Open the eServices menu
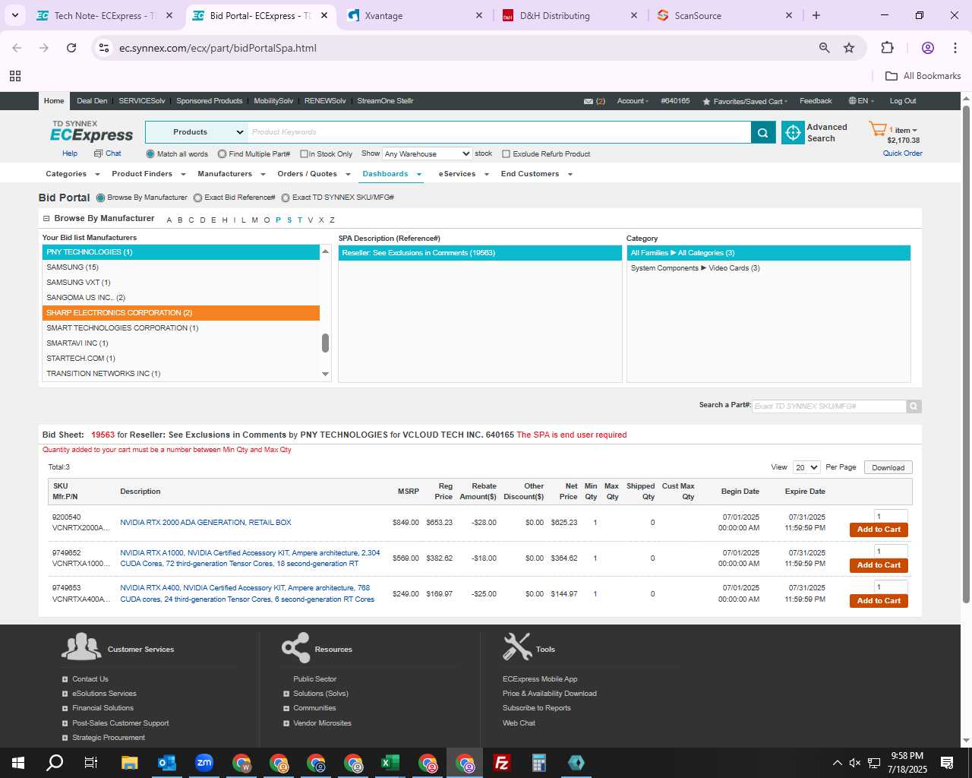 462,174
